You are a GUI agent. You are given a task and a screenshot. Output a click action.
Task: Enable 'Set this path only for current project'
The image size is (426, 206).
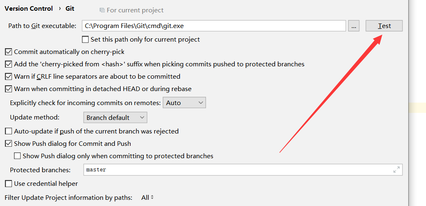[x=85, y=40]
